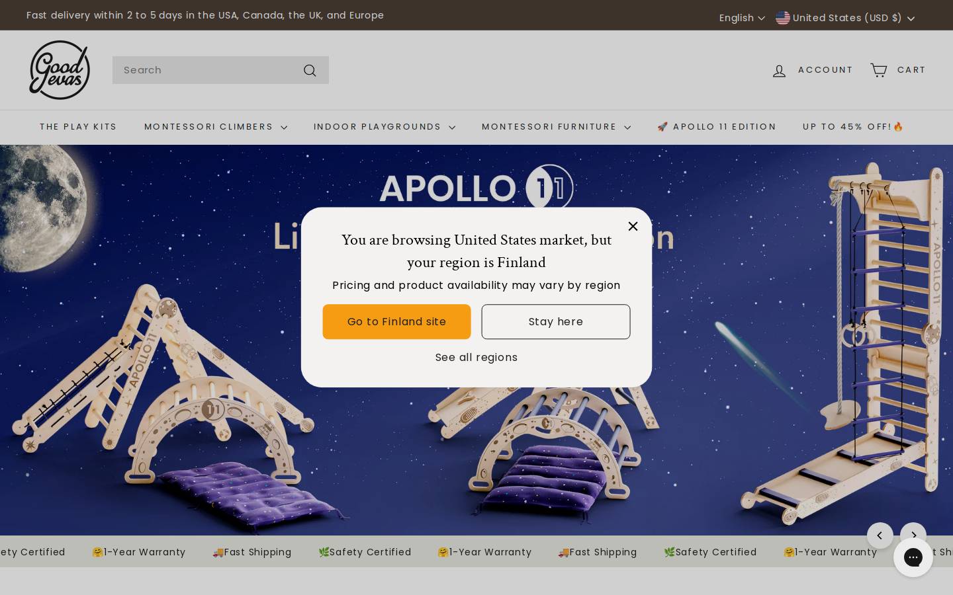Open the English language dropdown
Image resolution: width=953 pixels, height=595 pixels.
742,18
